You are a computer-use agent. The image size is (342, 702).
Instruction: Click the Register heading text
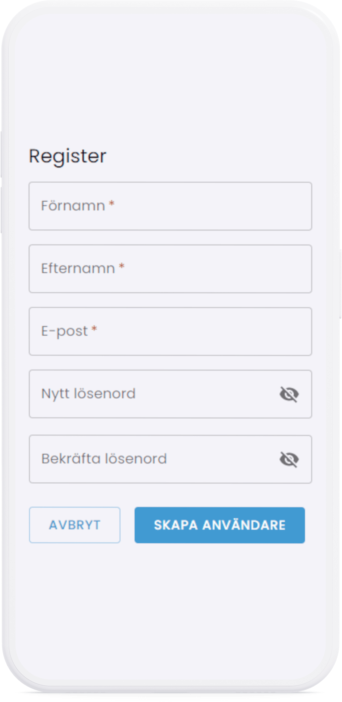pos(67,156)
